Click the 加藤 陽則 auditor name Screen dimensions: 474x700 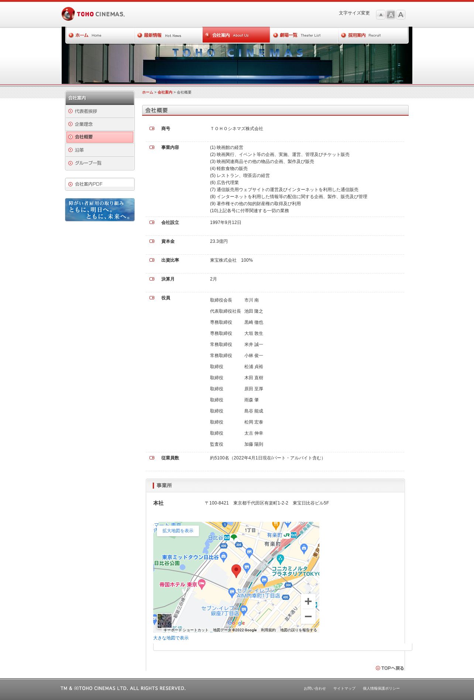click(x=254, y=444)
